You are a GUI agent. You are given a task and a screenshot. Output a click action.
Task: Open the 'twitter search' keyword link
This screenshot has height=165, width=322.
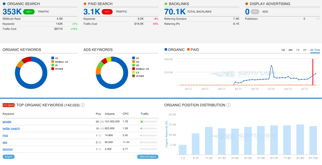tap(11, 129)
